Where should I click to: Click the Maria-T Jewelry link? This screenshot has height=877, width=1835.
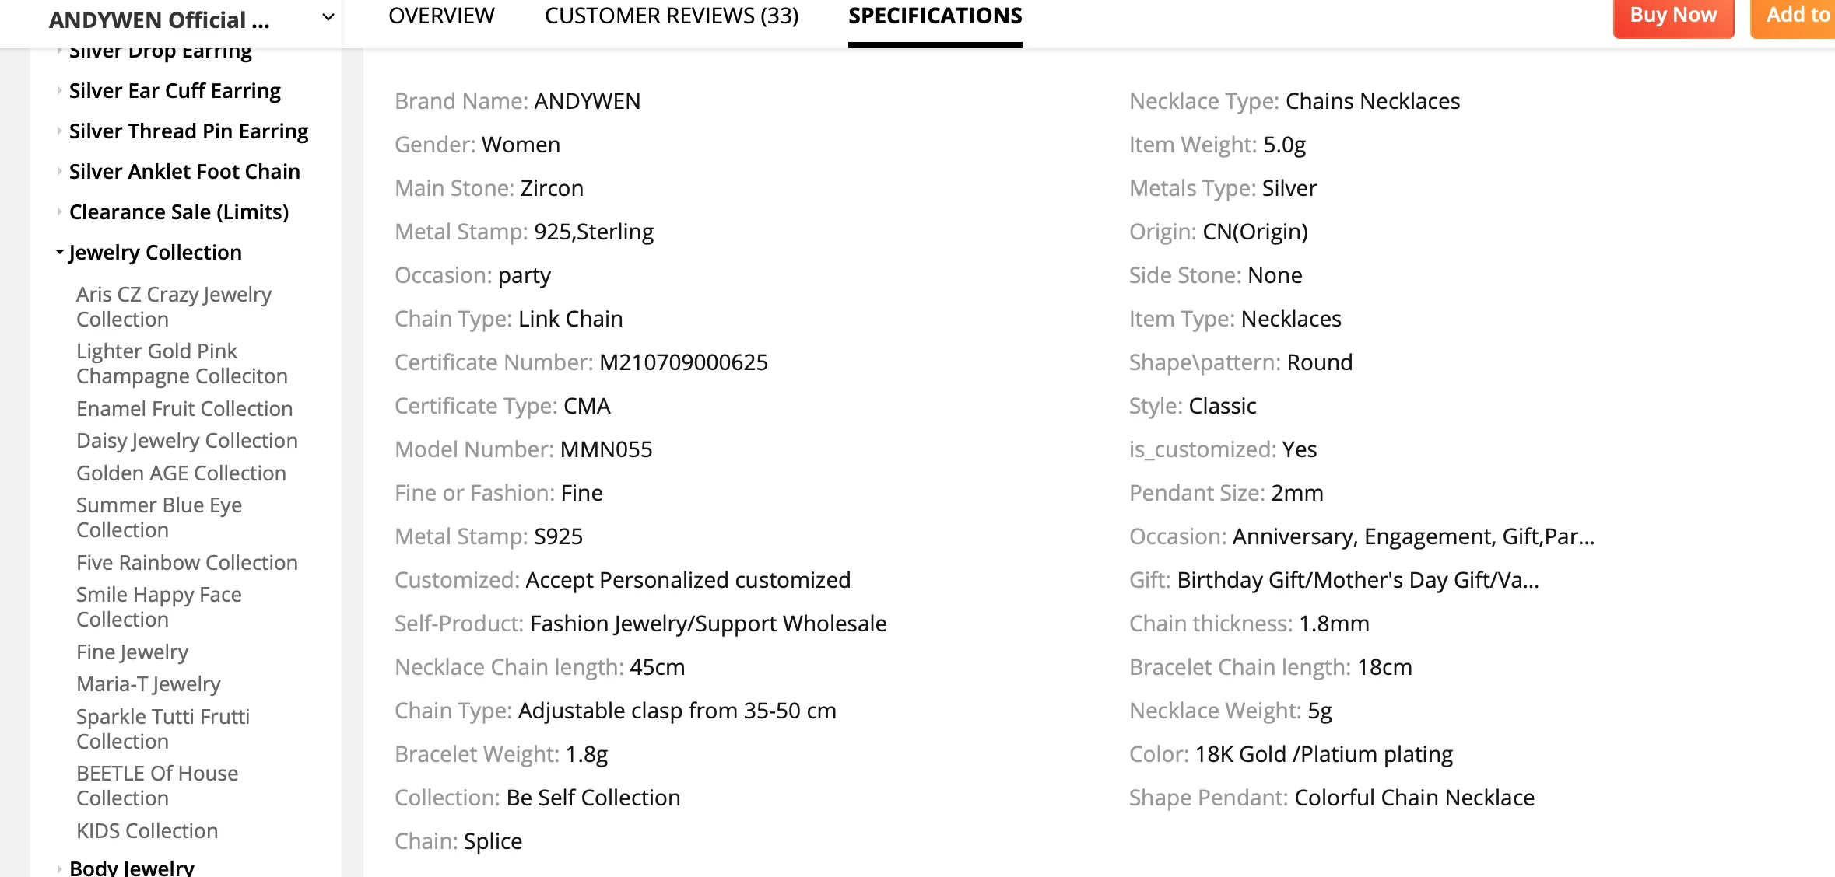pos(149,684)
